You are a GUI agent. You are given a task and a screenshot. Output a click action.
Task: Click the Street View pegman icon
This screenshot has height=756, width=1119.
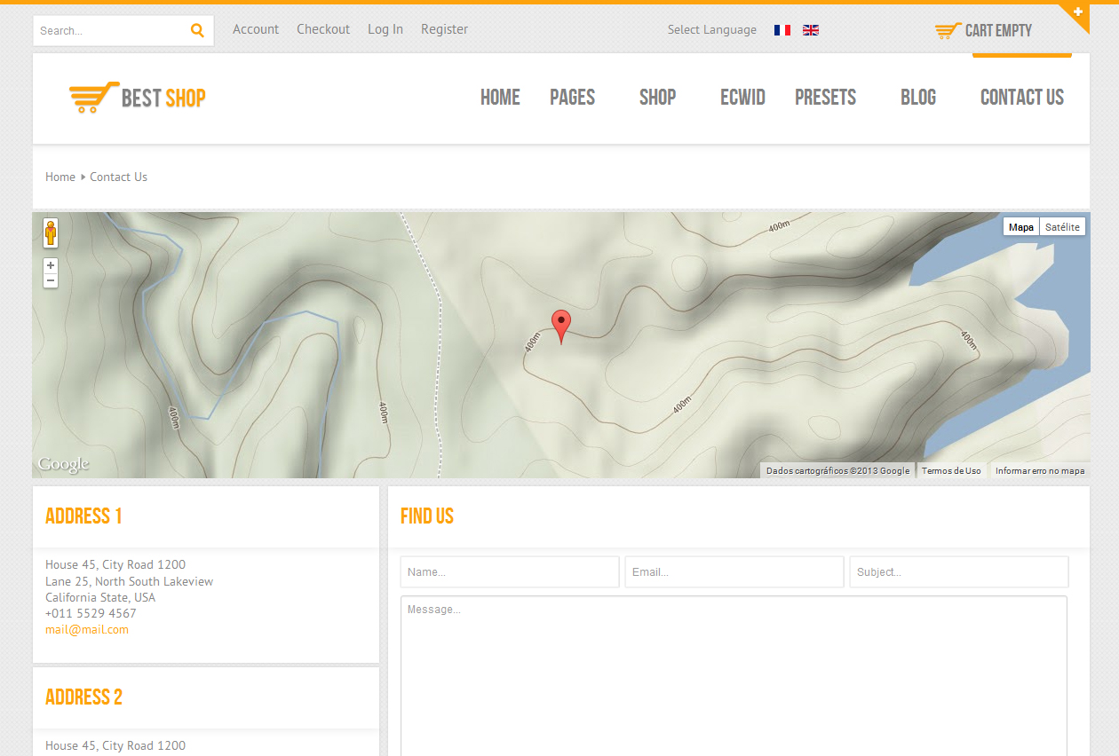[51, 232]
